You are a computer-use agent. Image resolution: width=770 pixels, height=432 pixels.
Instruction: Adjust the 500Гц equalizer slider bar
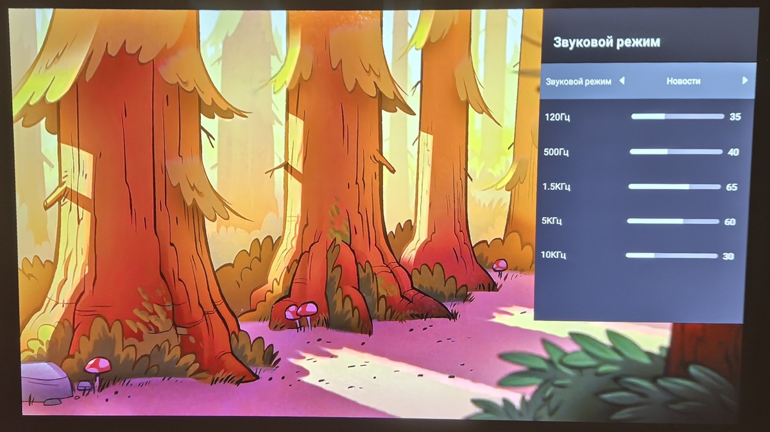[676, 152]
